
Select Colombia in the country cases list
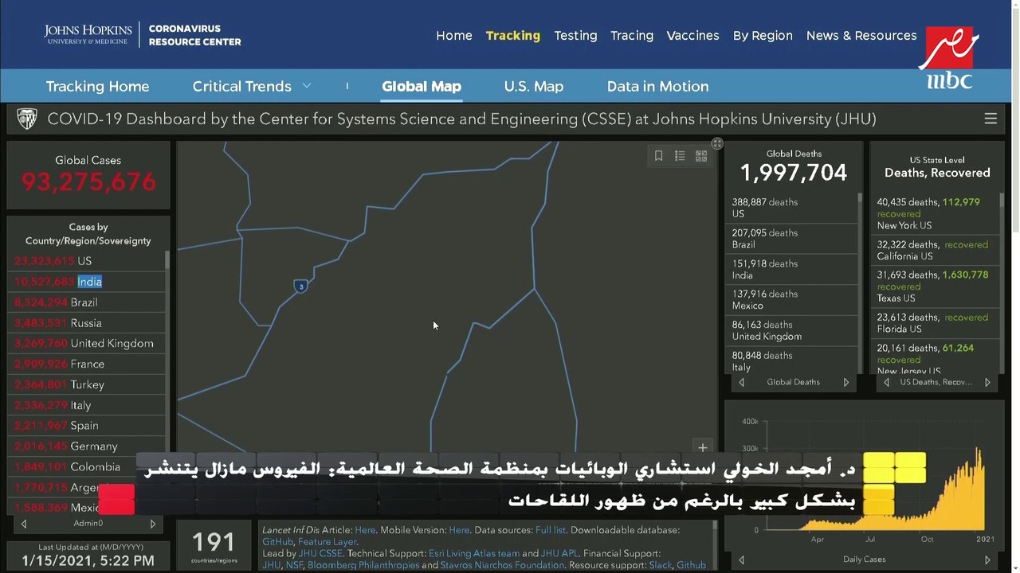coord(88,467)
